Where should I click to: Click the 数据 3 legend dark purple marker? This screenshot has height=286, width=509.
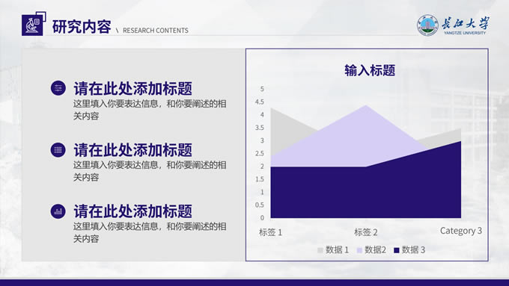[x=397, y=250]
